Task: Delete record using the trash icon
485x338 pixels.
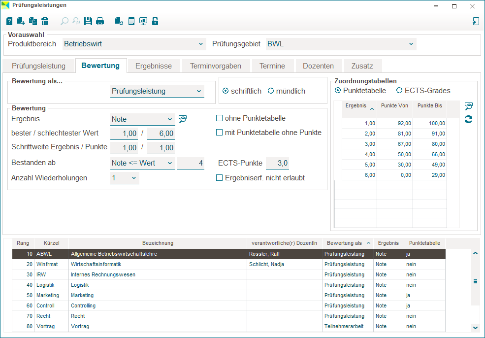Action: (45, 21)
